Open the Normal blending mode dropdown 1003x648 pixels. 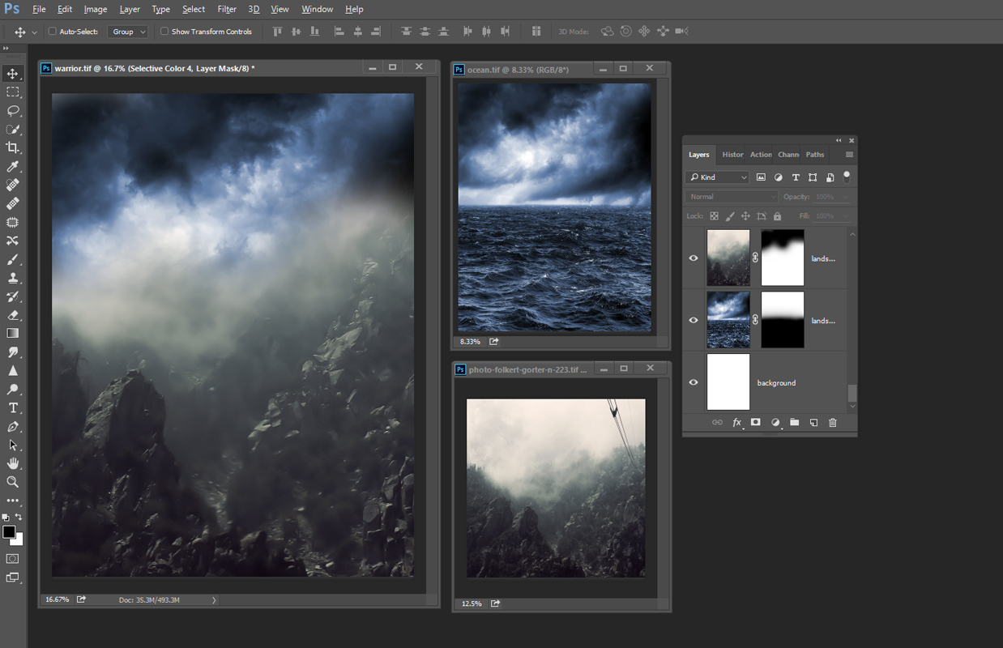732,197
